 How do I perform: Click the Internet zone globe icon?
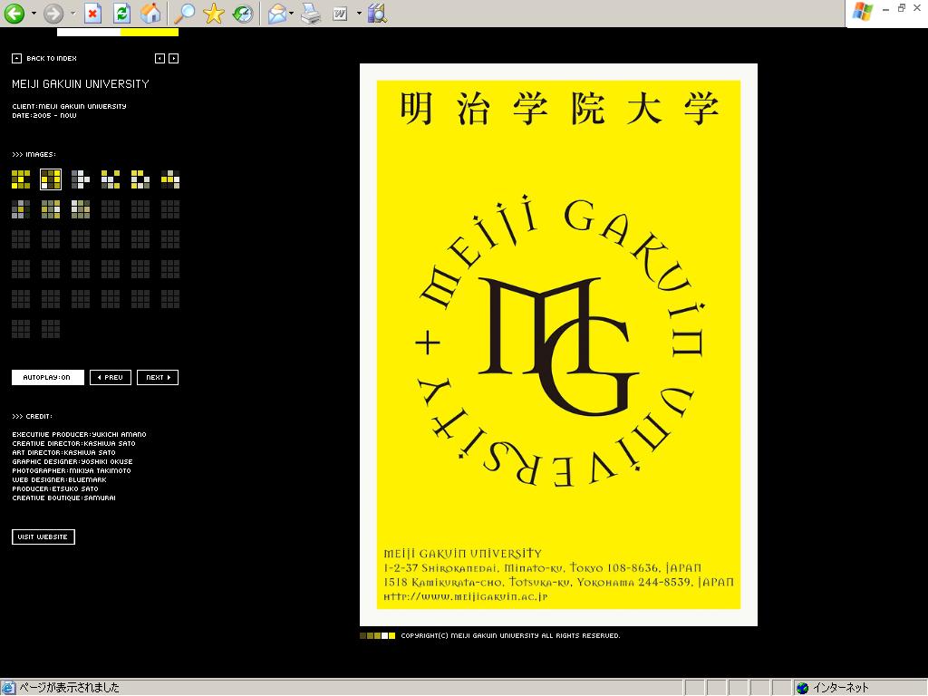(803, 688)
